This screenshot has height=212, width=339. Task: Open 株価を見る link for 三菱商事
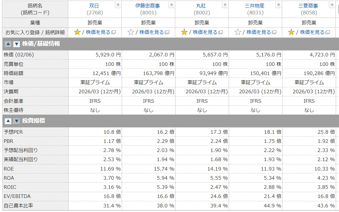pyautogui.click(x=312, y=32)
